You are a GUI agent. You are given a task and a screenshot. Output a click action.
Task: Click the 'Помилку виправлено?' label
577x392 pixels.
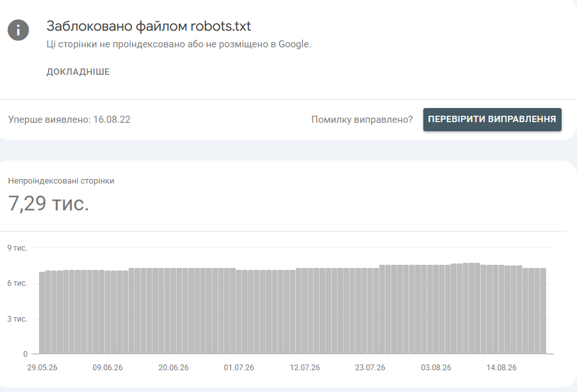point(362,120)
